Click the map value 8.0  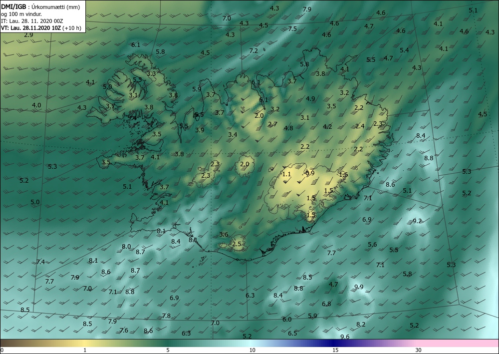click(126, 246)
